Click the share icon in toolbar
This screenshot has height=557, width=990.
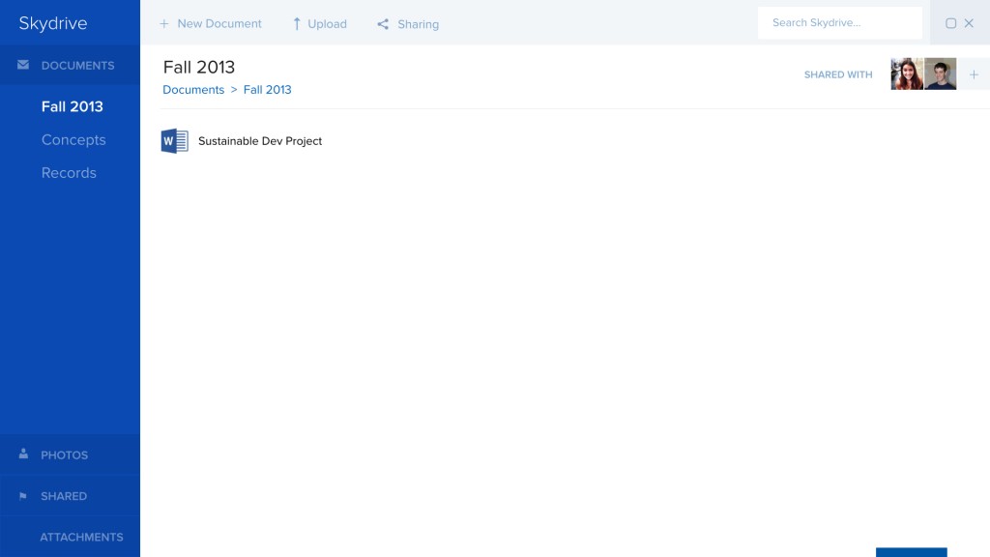click(x=383, y=24)
